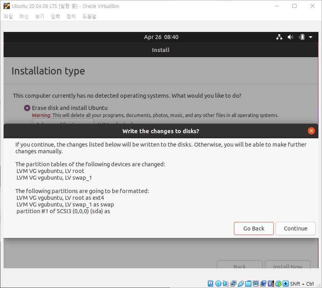Close the VirtualBox window

[312, 6]
